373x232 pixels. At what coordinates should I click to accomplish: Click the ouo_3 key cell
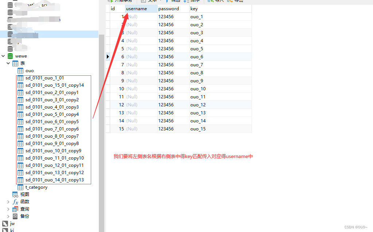[x=221, y=33]
